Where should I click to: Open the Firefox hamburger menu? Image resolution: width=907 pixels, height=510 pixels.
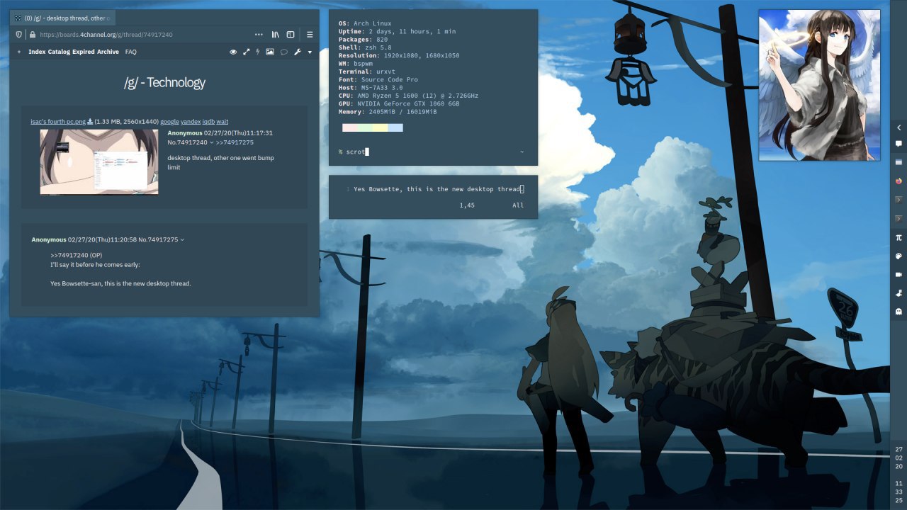310,34
